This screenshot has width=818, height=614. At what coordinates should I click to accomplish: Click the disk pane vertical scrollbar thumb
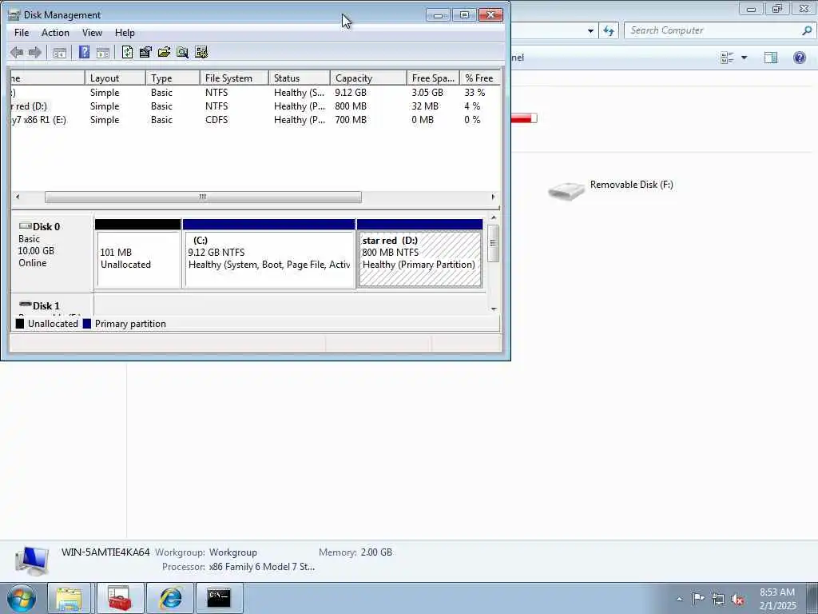(494, 243)
